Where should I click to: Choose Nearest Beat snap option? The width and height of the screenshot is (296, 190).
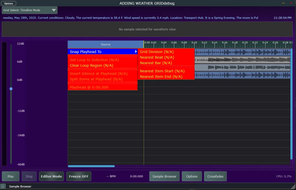[x=157, y=57]
